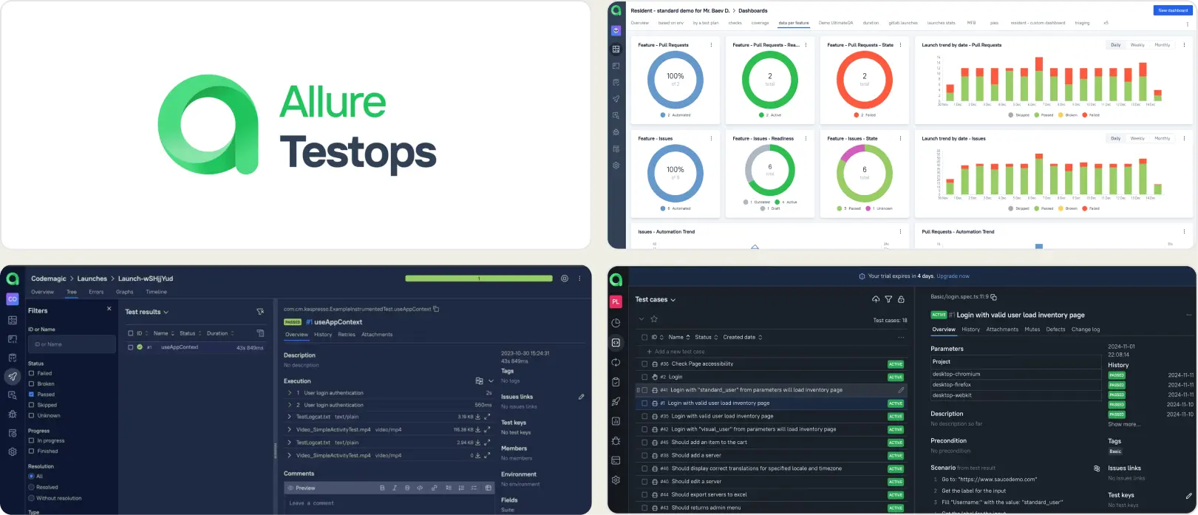Open Feature - Pull Requests widget kebab menu
Viewport: 1198px width, 515px height.
(711, 45)
